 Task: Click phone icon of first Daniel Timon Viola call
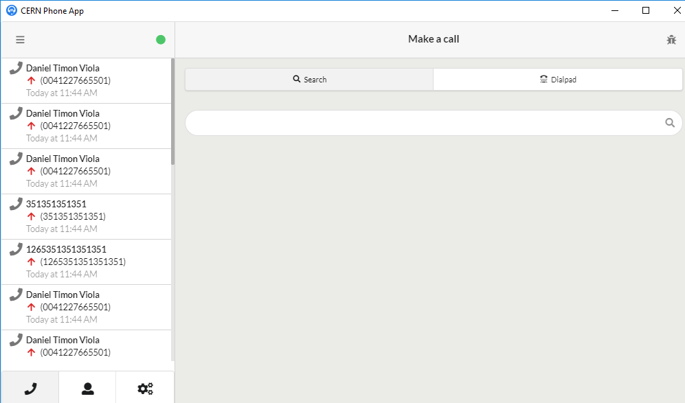coord(16,68)
